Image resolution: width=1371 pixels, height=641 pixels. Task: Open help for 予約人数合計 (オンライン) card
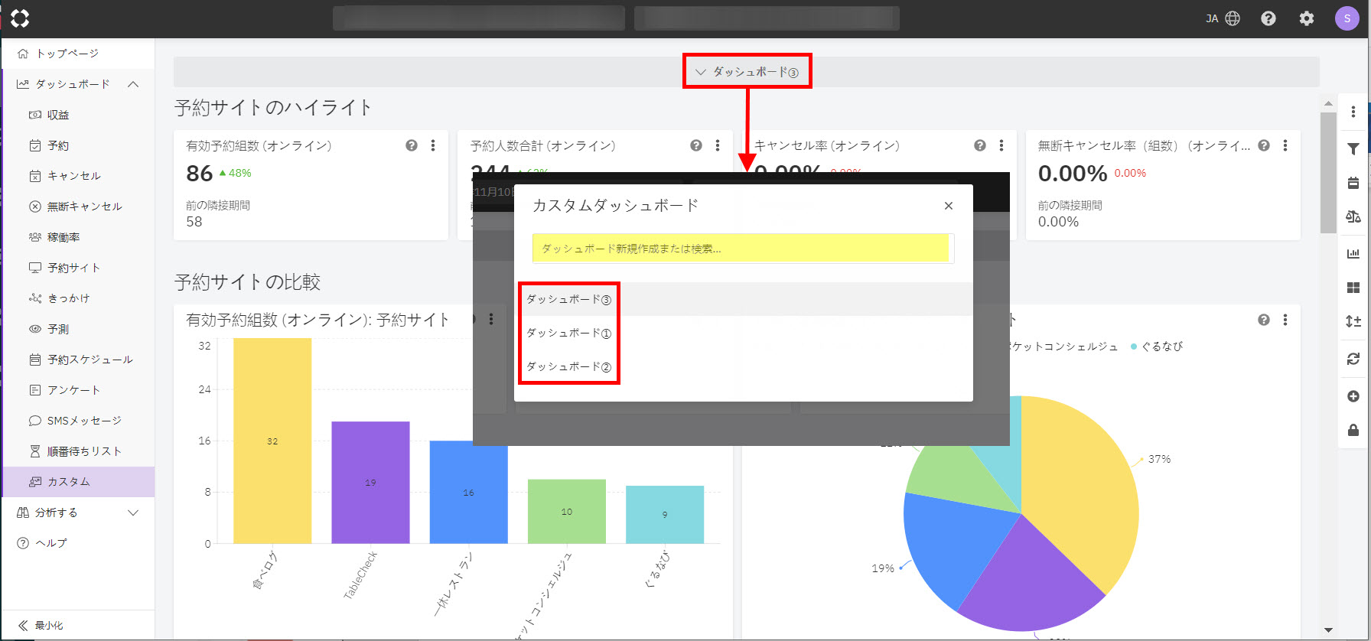click(x=696, y=145)
